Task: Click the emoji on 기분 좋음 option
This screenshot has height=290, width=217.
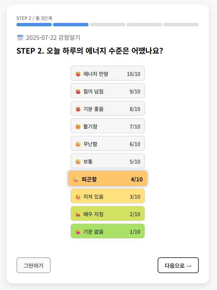Action: (78, 109)
